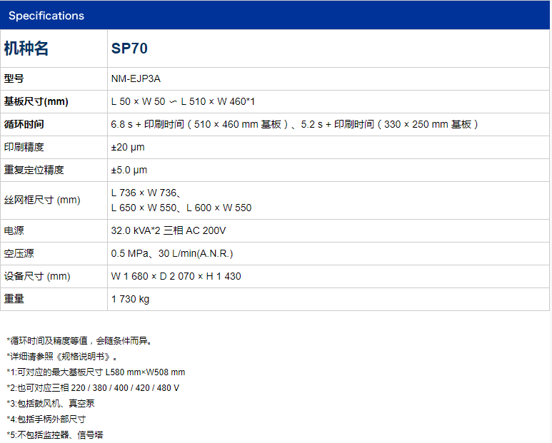Click footnote *1 about L580 mm×W508 mm
Image resolution: width=552 pixels, height=443 pixels.
pyautogui.click(x=96, y=372)
